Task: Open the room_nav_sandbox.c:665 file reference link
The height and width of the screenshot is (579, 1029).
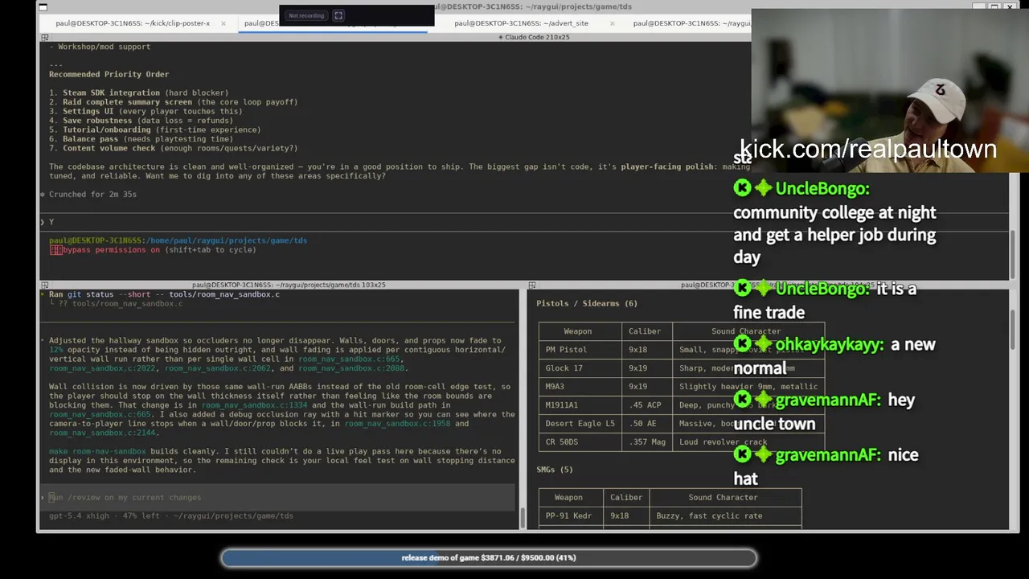Action: 349,359
